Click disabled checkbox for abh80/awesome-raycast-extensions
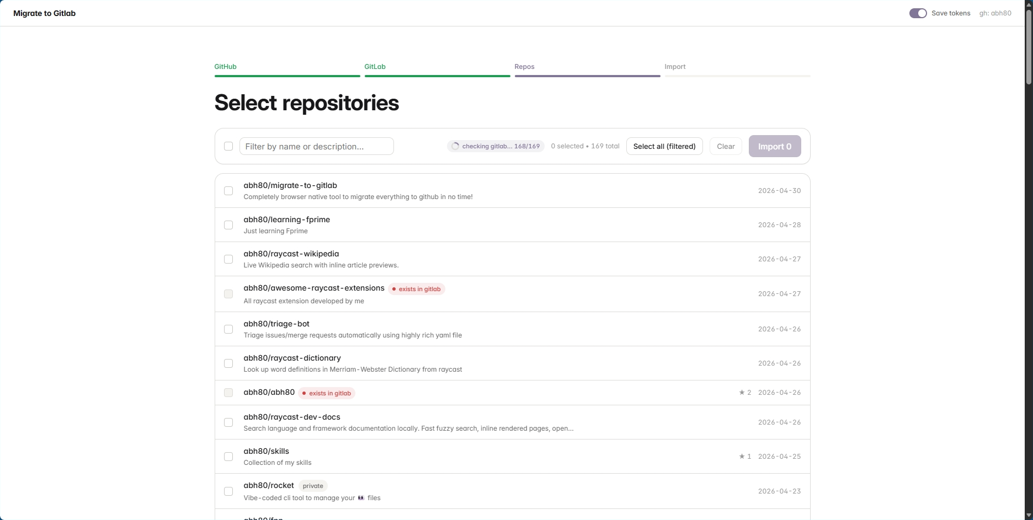Image resolution: width=1033 pixels, height=520 pixels. point(228,294)
